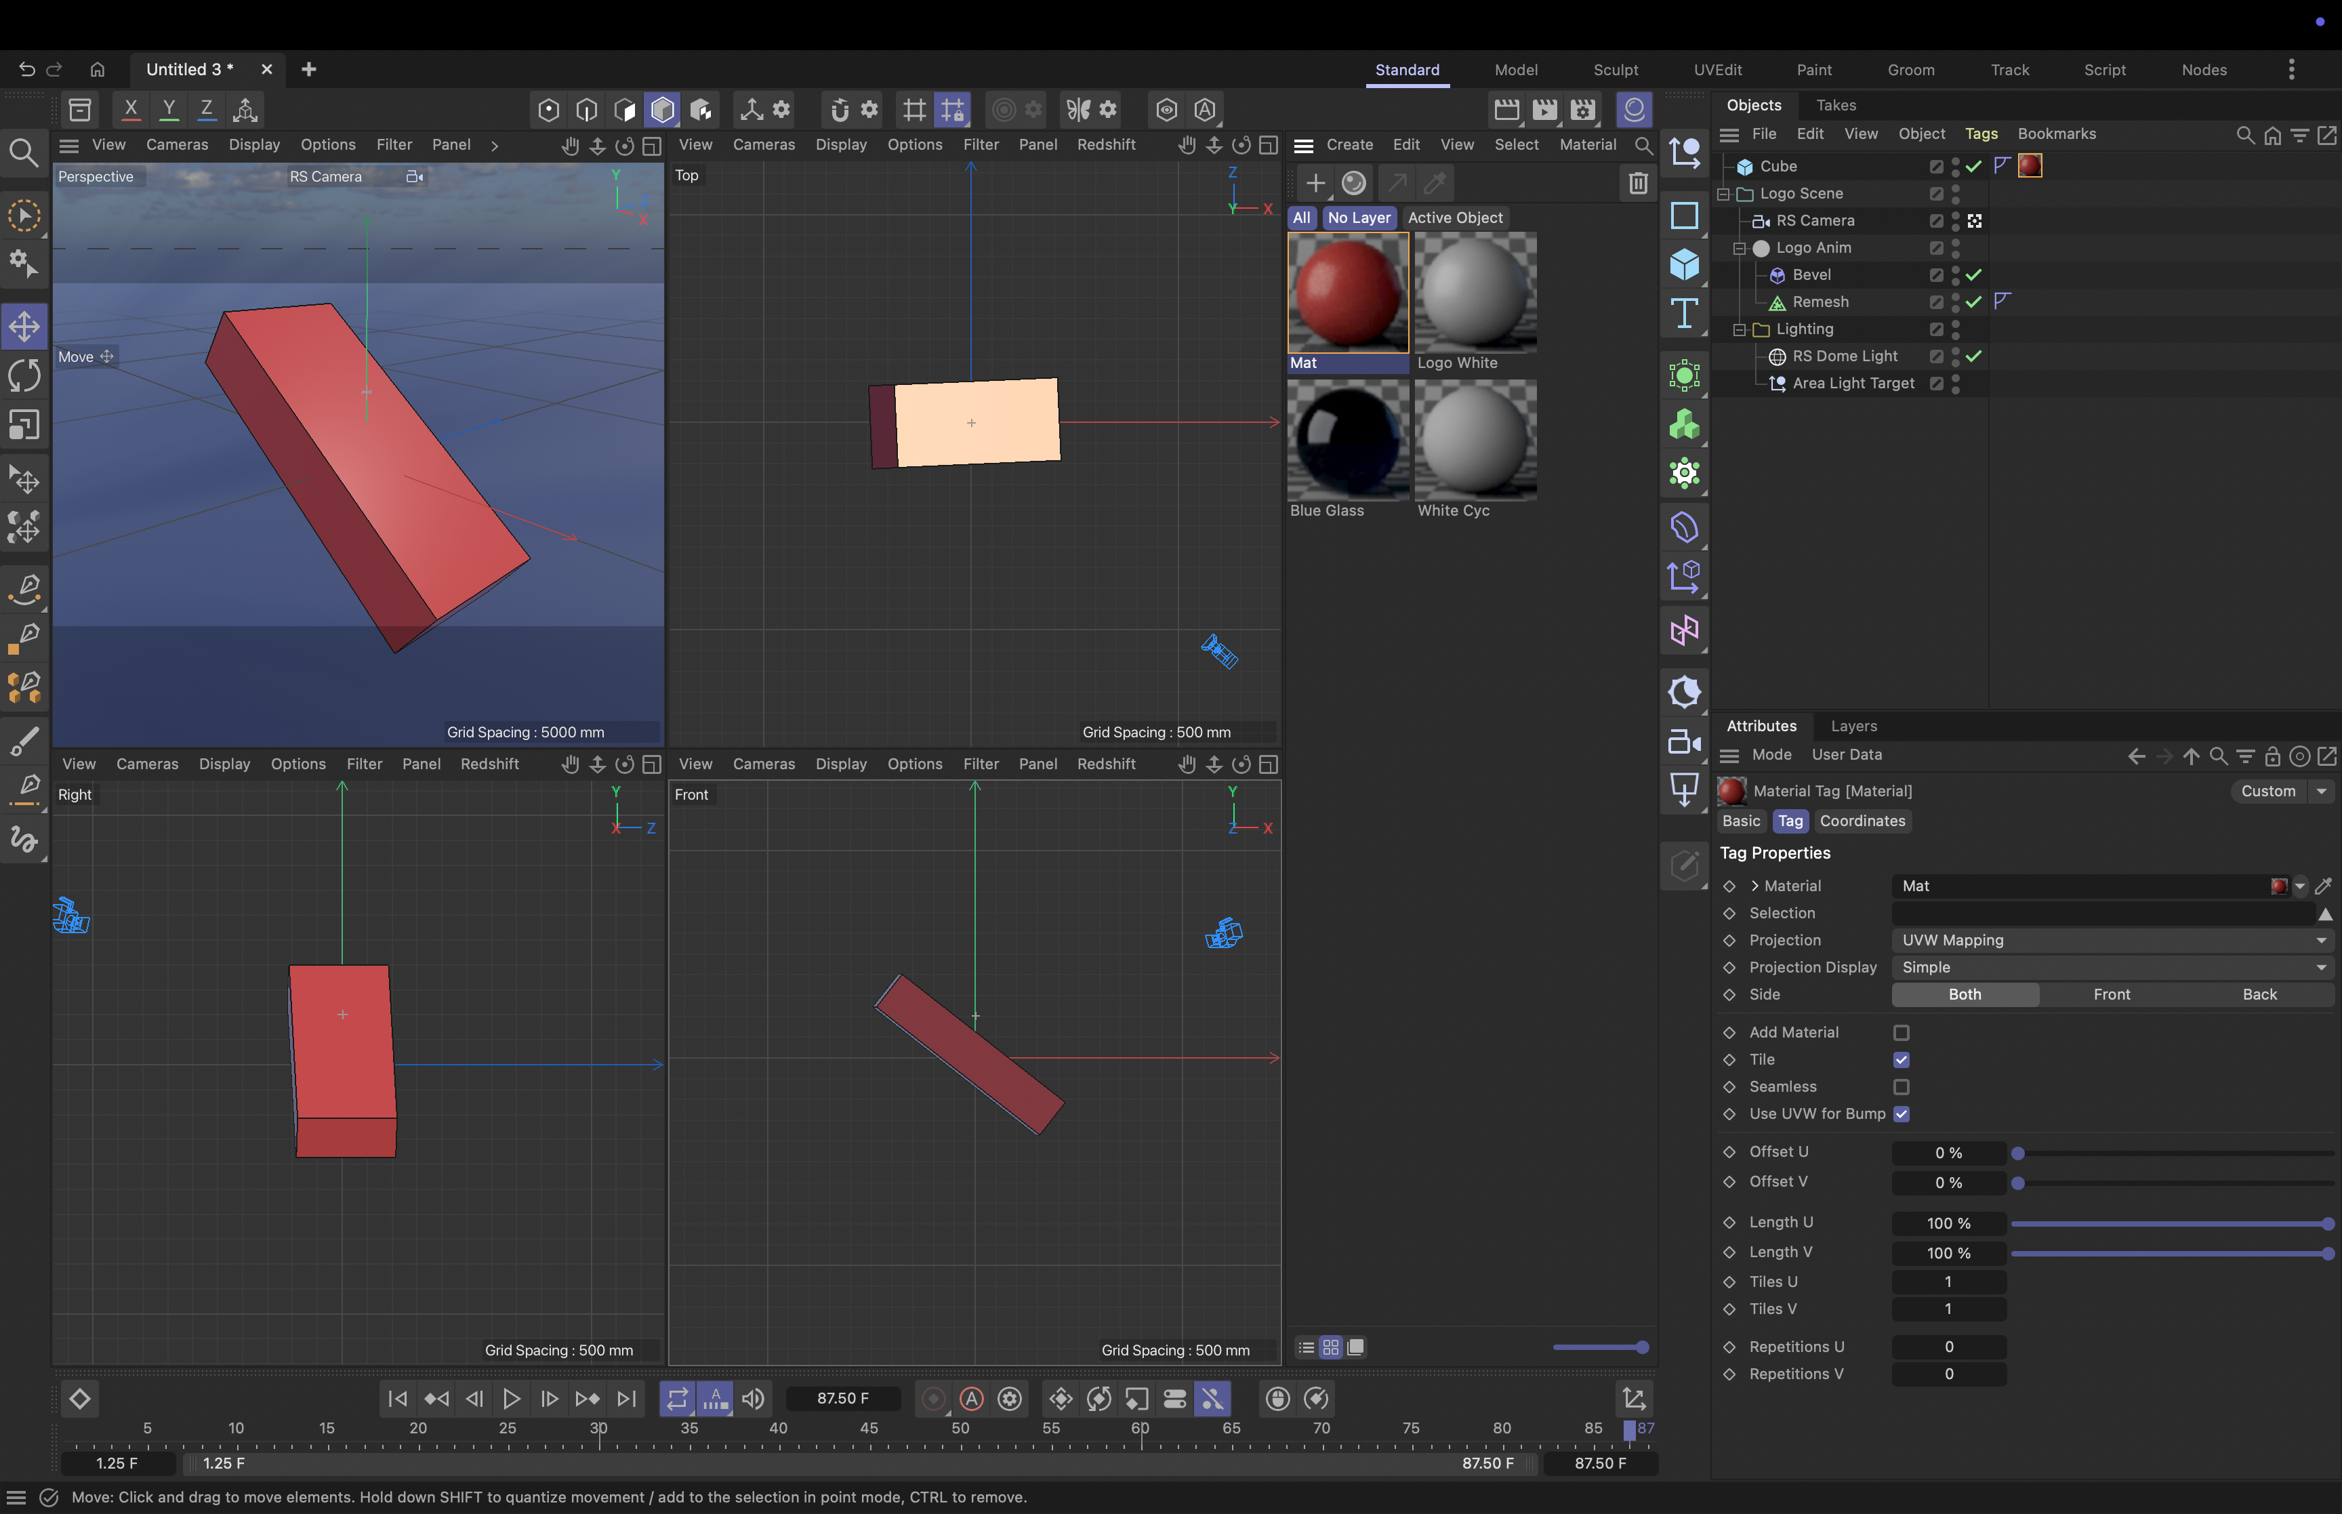Select the Scale tool in left toolbar
The width and height of the screenshot is (2342, 1514).
point(24,425)
